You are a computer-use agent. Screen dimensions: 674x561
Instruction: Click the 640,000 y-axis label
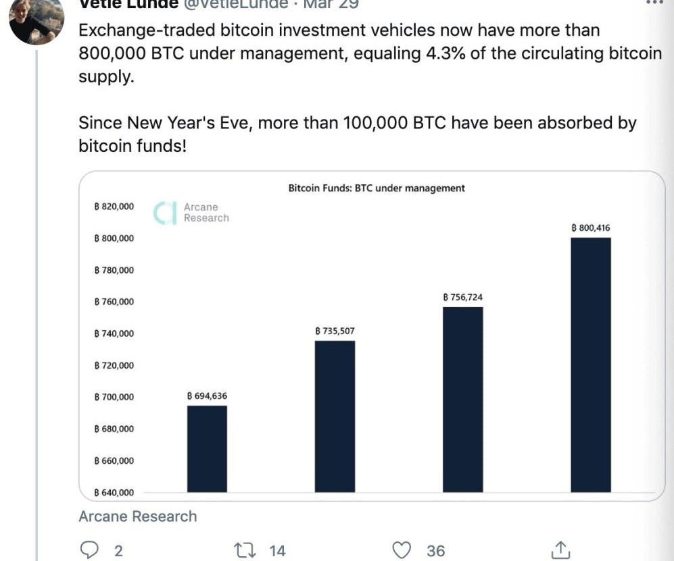(x=114, y=493)
